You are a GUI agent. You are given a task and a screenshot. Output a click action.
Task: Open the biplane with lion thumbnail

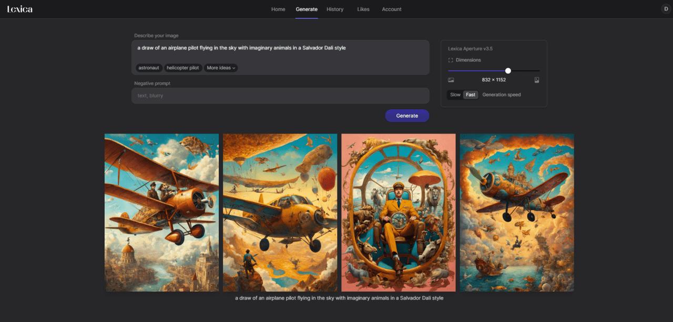coord(161,212)
